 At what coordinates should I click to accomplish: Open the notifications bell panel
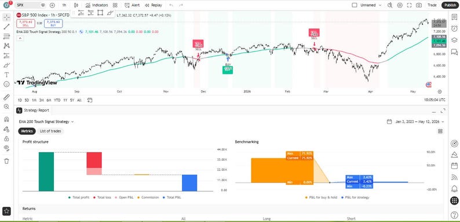coord(454,188)
